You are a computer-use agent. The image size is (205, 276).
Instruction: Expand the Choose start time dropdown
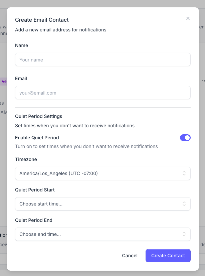100,204
